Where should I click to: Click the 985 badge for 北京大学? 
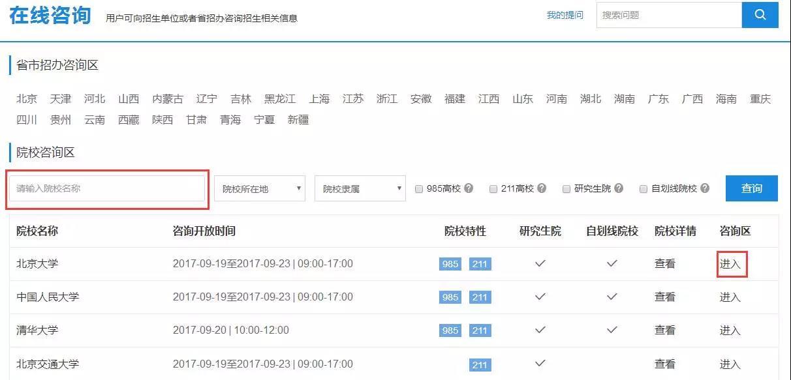click(450, 264)
